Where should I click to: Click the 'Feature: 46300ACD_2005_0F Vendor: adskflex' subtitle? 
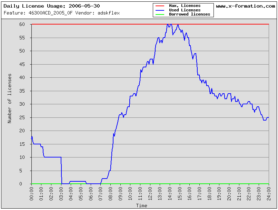(62, 13)
